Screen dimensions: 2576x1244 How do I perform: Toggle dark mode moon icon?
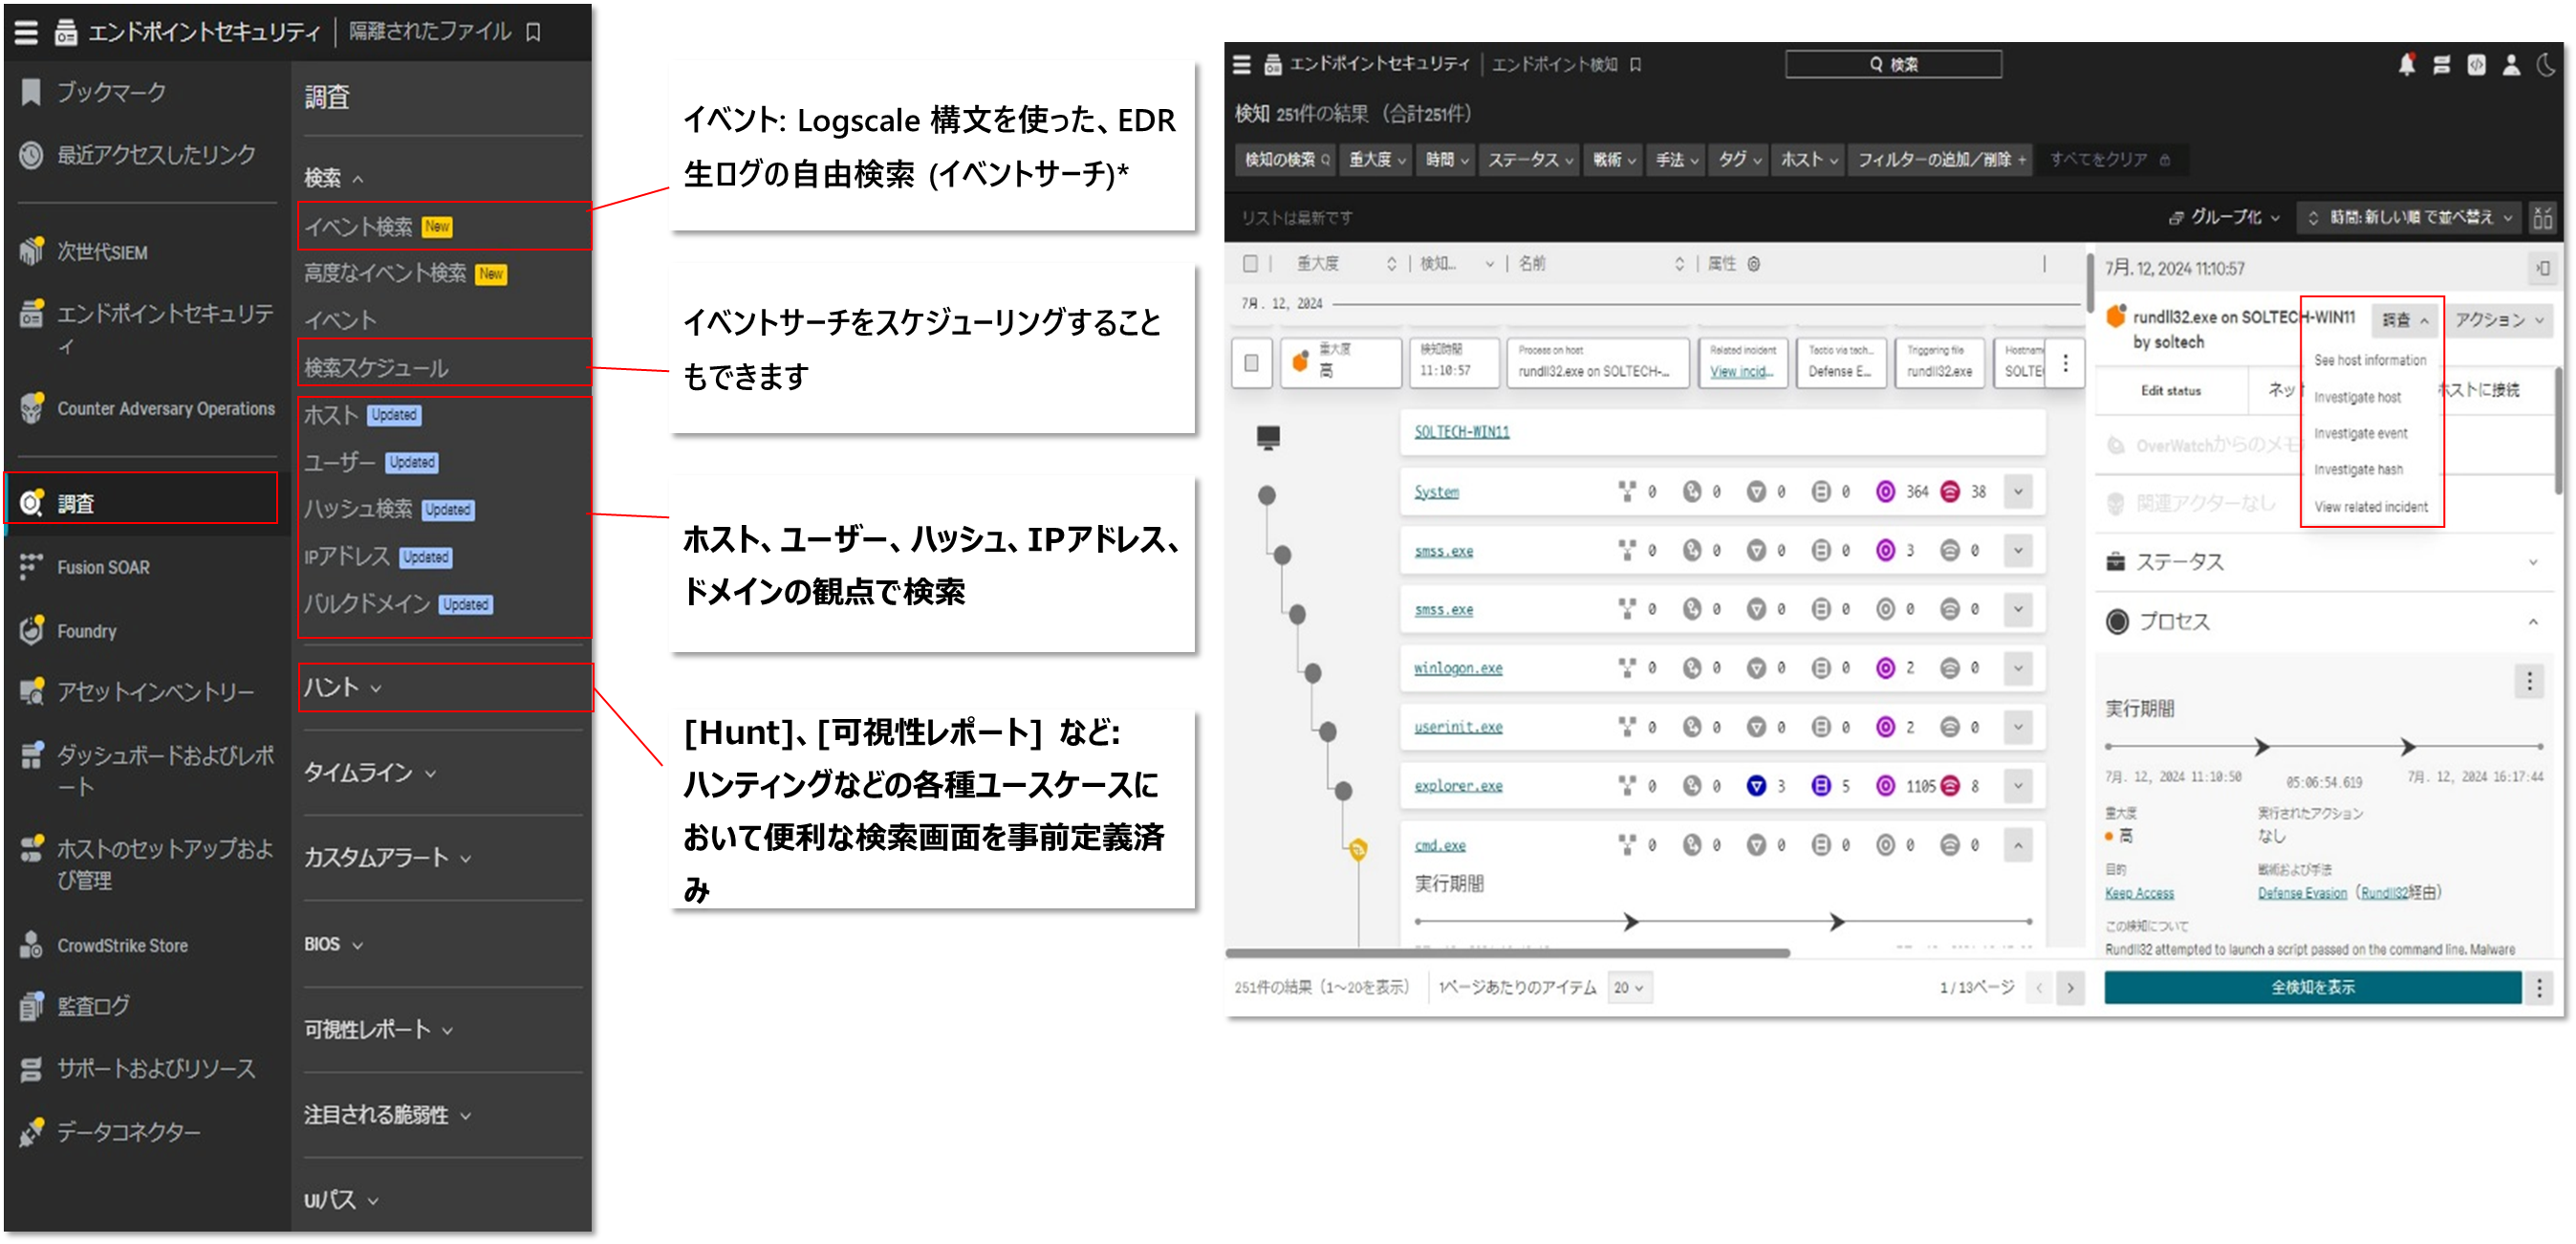coord(2545,65)
